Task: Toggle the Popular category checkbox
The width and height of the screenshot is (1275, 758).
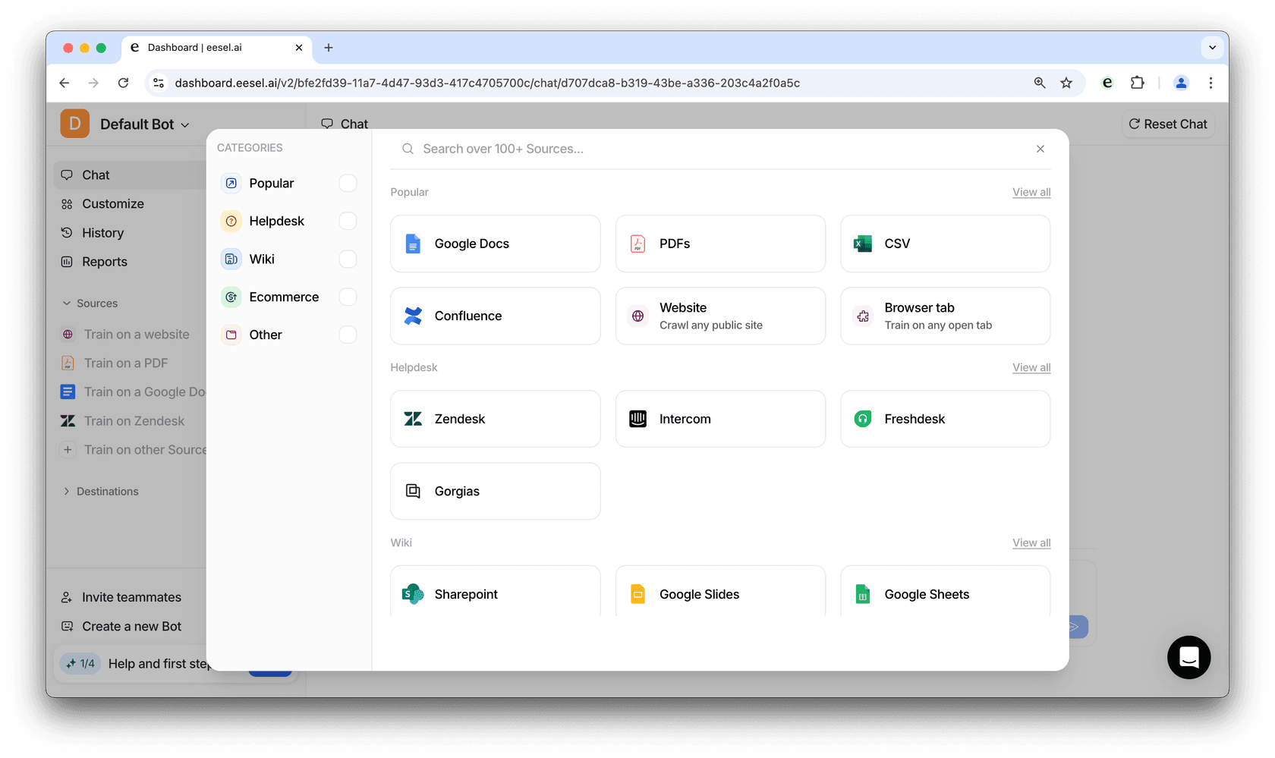Action: point(348,184)
